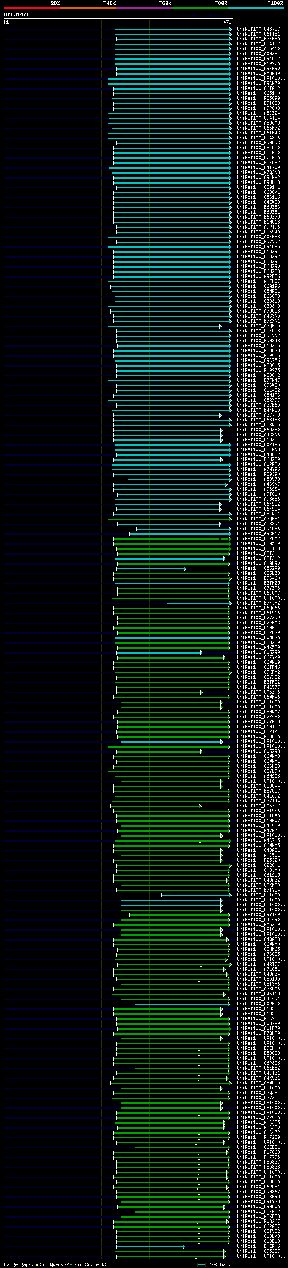Viewport: 288px width, 1268px height.
Task: Select the UniRef100_B6SGR9 label
Action: pos(258,296)
